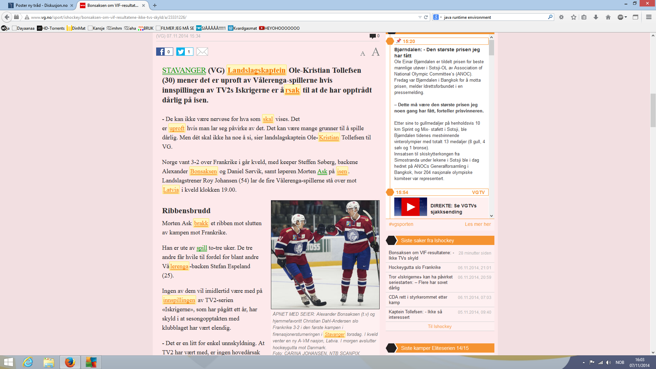Open the #vgsporten link
656x369 pixels.
401,224
